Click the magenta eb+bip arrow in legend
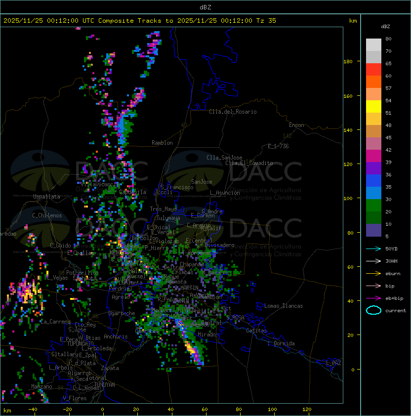 [373, 298]
